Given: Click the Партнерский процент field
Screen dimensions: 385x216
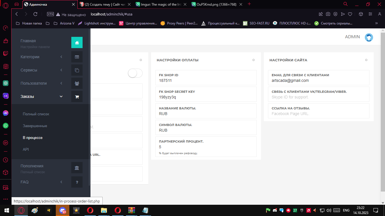Looking at the screenshot, I should coord(206,147).
